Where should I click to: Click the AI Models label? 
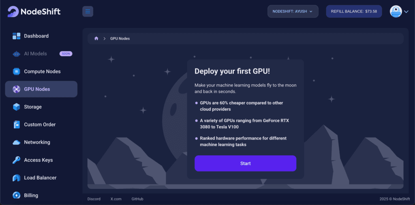36,54
